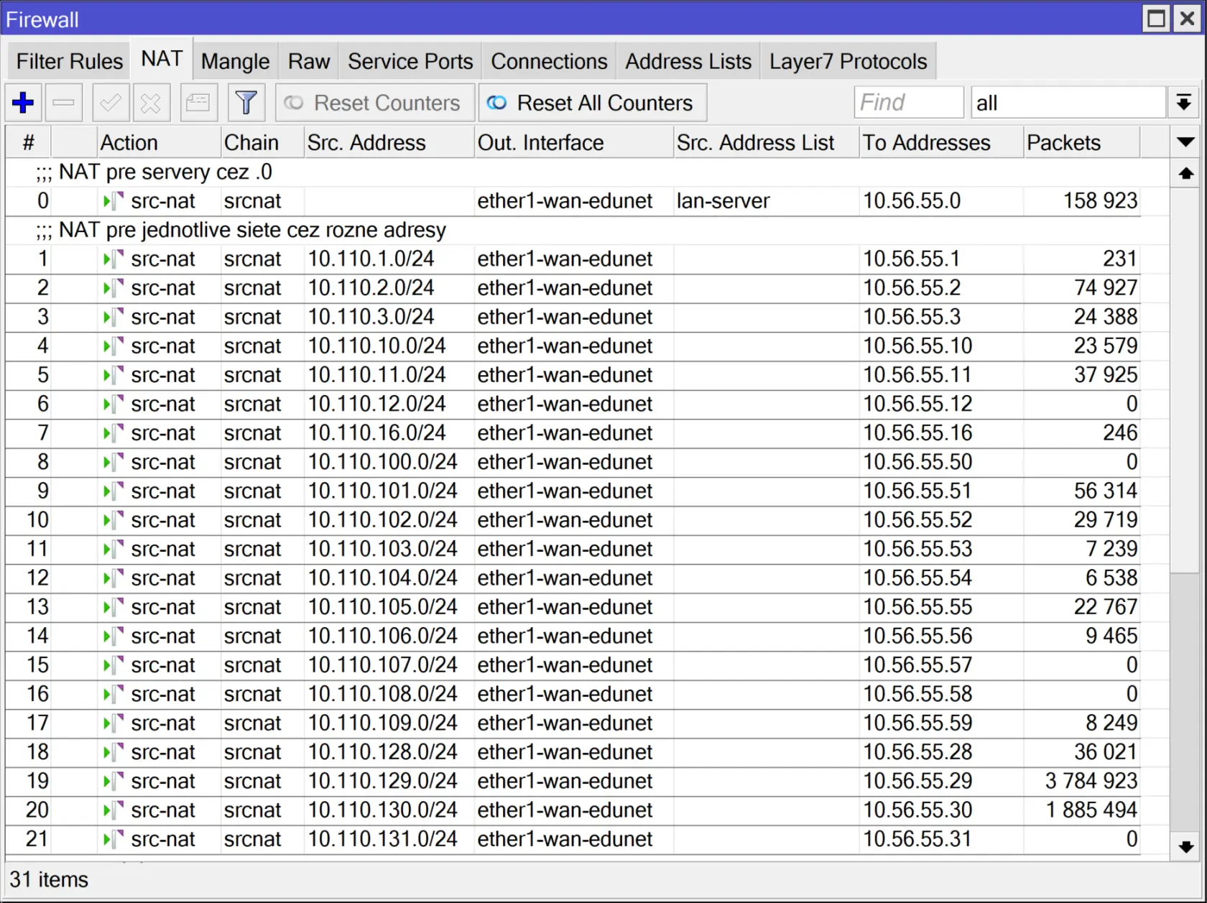Open the Packets column options triangle
The width and height of the screenshot is (1207, 903).
1184,142
